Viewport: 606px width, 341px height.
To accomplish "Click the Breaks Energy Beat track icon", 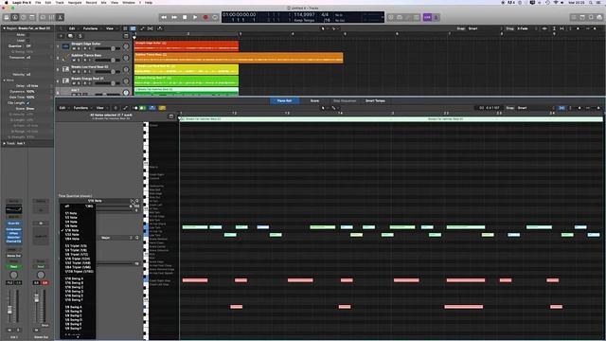I will point(65,81).
